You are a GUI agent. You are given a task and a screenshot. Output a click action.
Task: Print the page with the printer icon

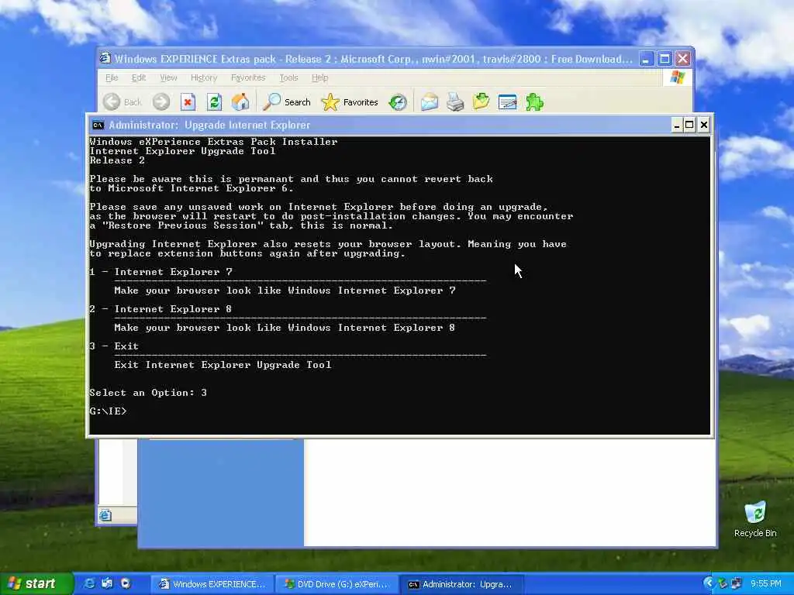point(455,102)
